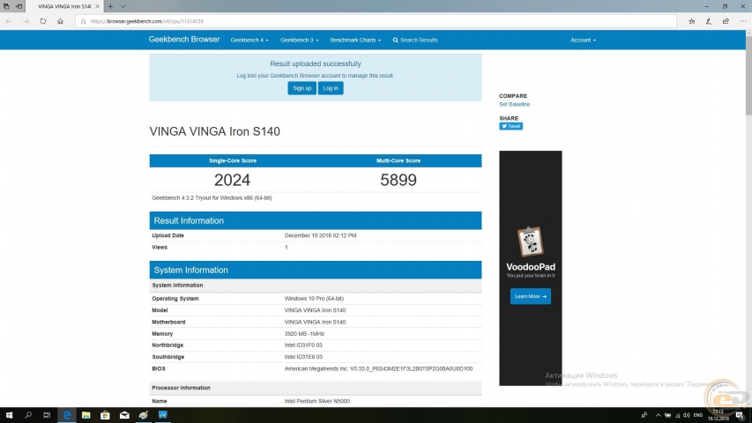Open Task View on taskbar

pos(47,415)
